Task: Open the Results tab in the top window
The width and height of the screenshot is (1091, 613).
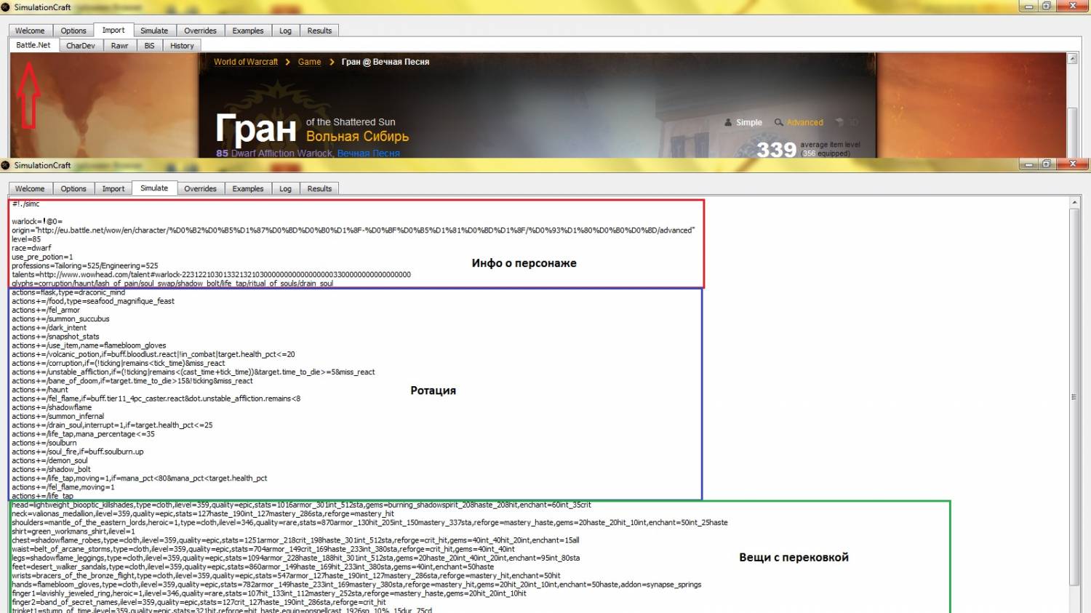Action: click(319, 31)
